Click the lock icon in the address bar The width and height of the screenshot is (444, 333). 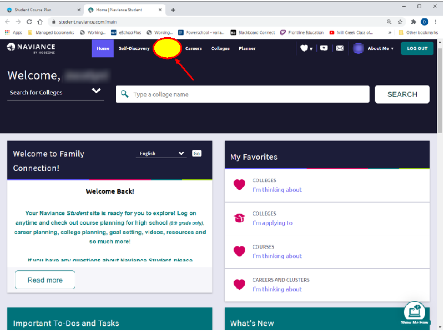click(x=53, y=22)
